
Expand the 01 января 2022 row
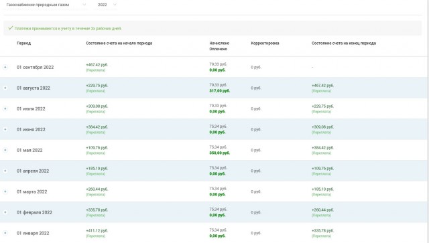(5, 233)
